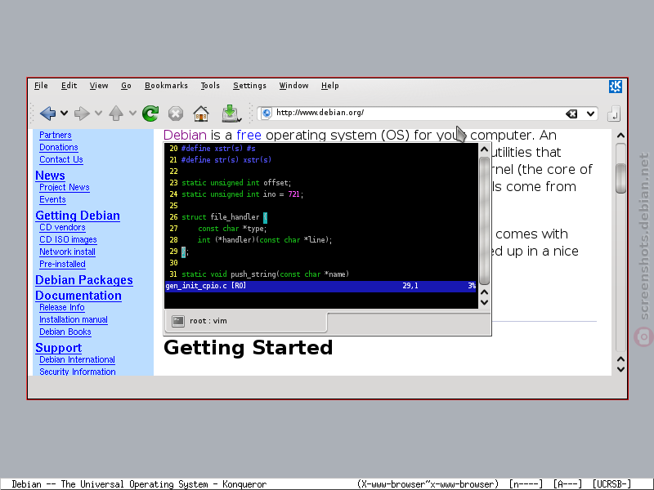Click the vim terminal scrollbar lower up arrow
This screenshot has width=654, height=490.
[484, 292]
